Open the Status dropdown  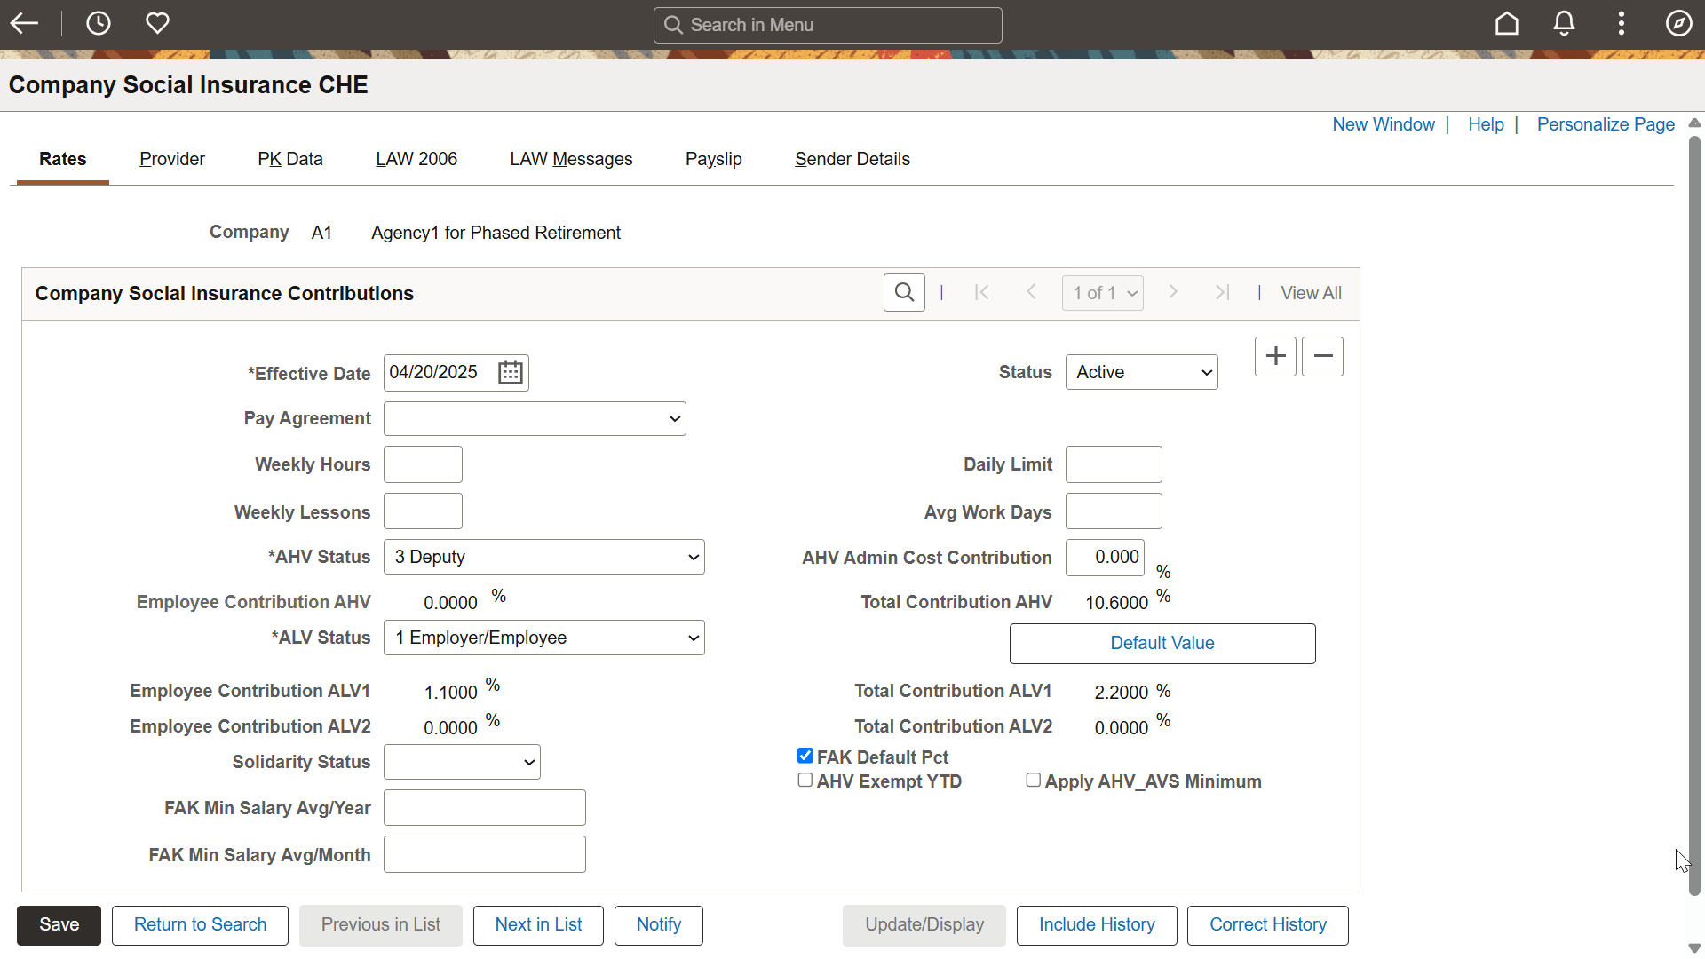pyautogui.click(x=1141, y=373)
